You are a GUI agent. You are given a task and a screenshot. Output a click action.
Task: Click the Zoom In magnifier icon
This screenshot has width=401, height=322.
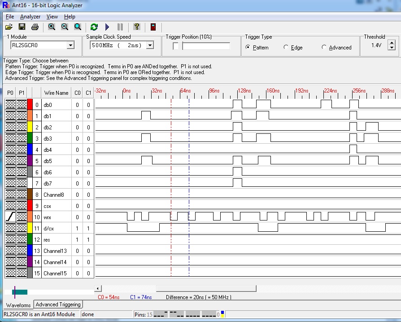coord(52,27)
